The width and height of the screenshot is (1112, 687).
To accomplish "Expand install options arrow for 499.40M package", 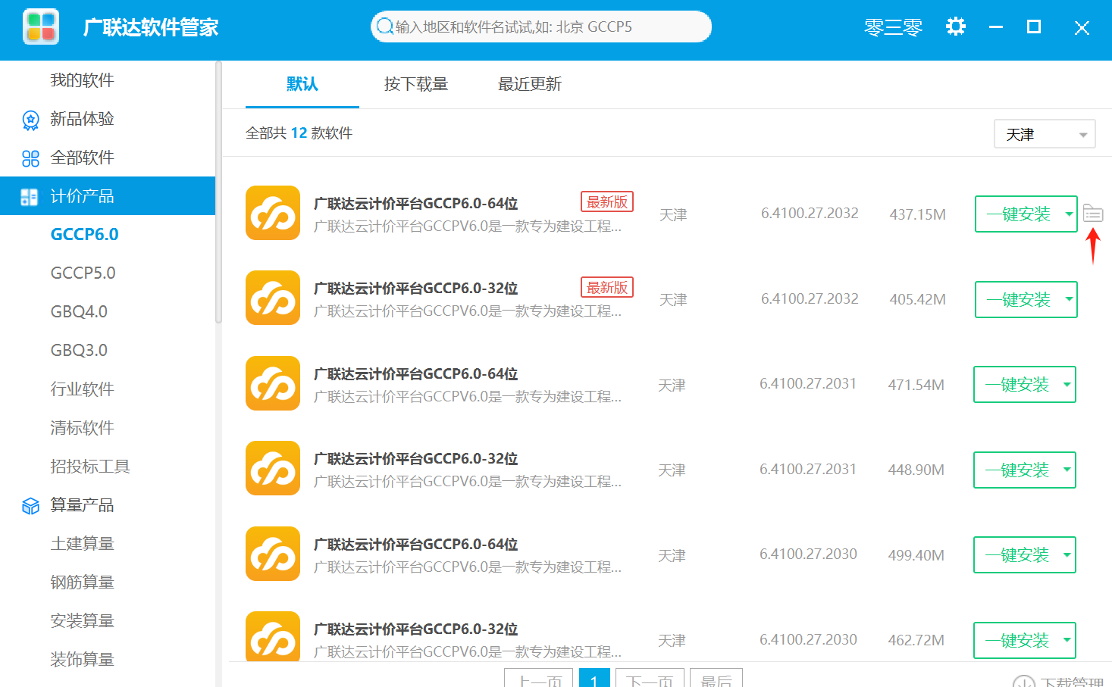I will pyautogui.click(x=1067, y=554).
